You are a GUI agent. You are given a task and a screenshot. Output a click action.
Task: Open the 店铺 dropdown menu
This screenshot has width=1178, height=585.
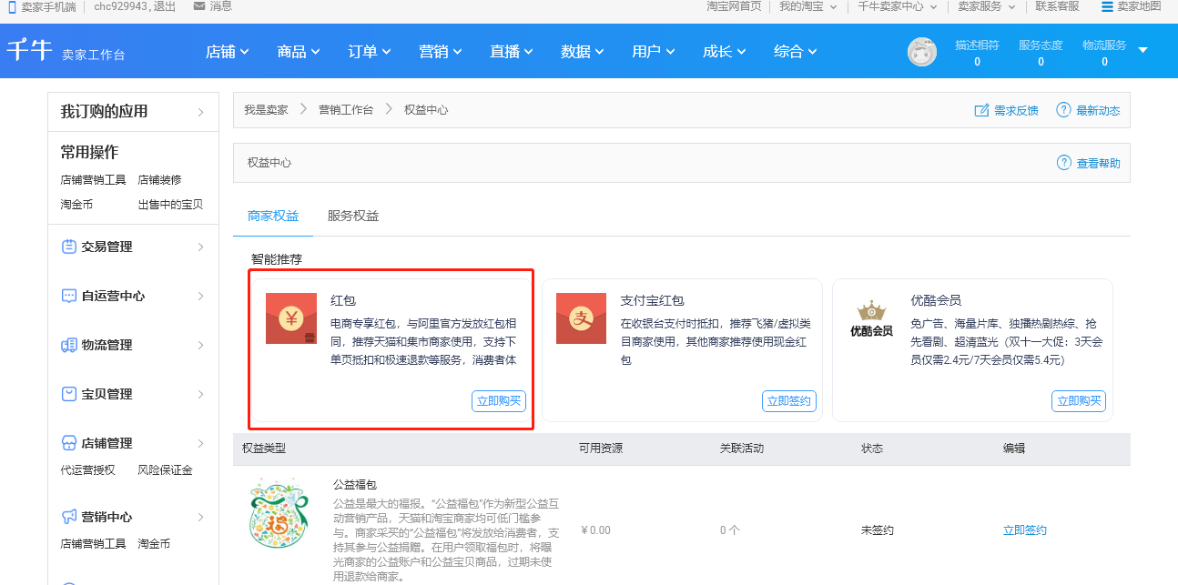coord(228,52)
